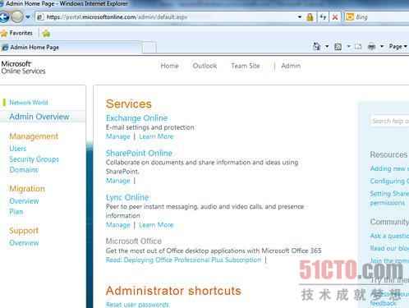
Task: Click Learn More under Lync Online
Action: pyautogui.click(x=156, y=225)
